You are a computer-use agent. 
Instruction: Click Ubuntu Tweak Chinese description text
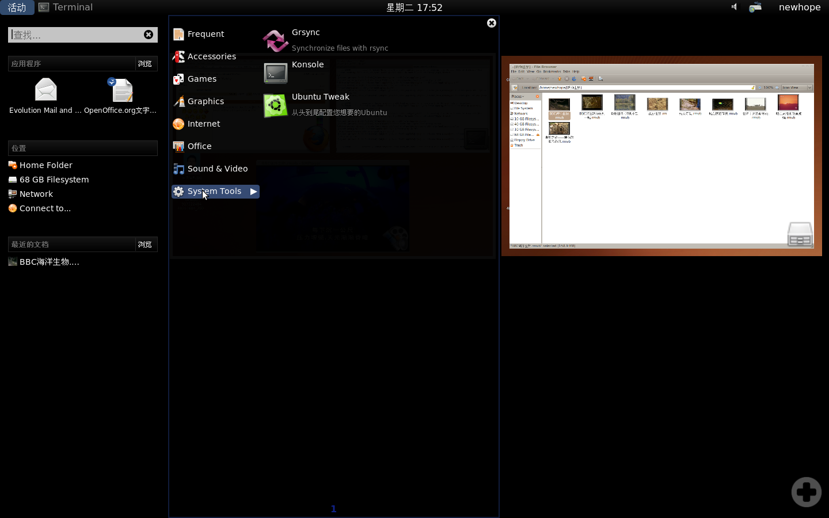coord(339,113)
